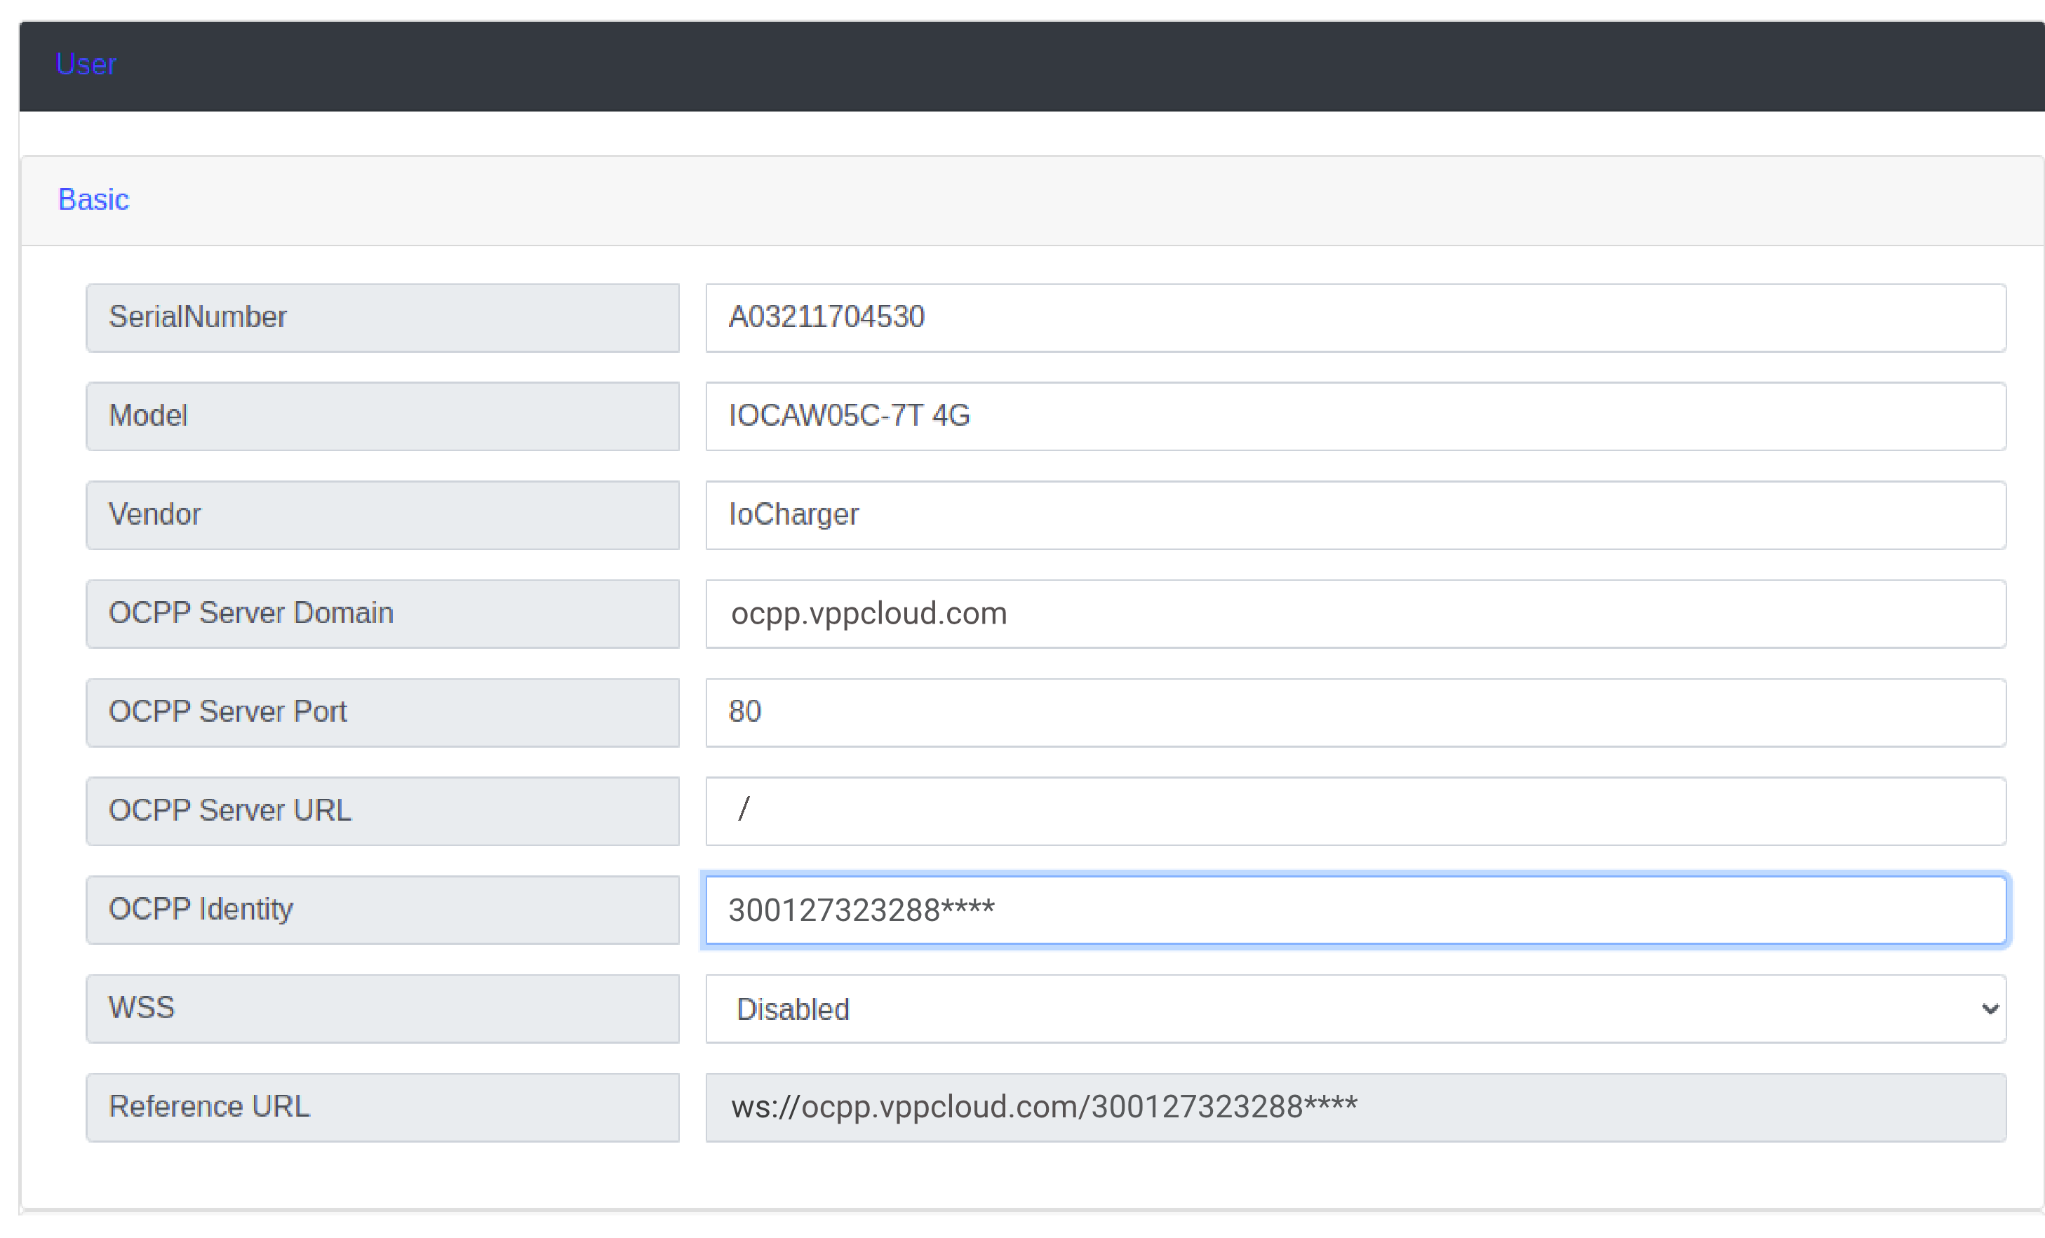Viewport: 2045px width, 1238px height.
Task: Click the OCPP Server URL input box
Action: coord(1355,811)
